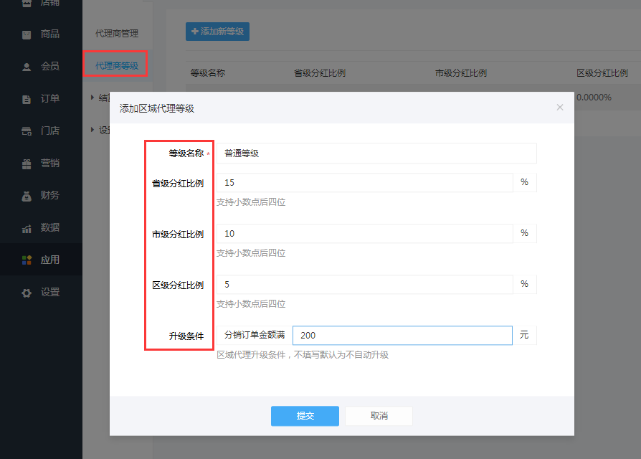This screenshot has width=641, height=459.
Task: Click the 区域代理升级条件 hint text
Action: [x=303, y=355]
